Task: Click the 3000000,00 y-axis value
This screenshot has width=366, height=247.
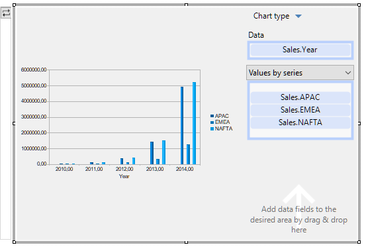Action: coord(34,117)
